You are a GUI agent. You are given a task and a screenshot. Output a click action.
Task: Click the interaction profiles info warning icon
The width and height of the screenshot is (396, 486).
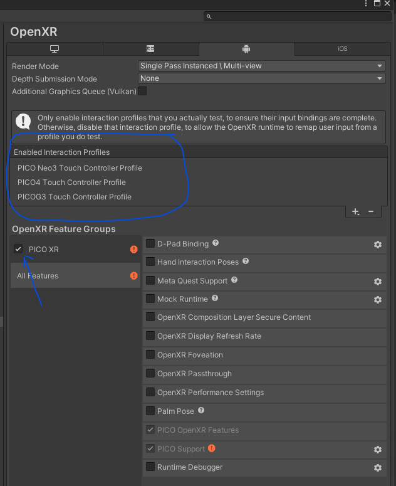[x=23, y=121]
